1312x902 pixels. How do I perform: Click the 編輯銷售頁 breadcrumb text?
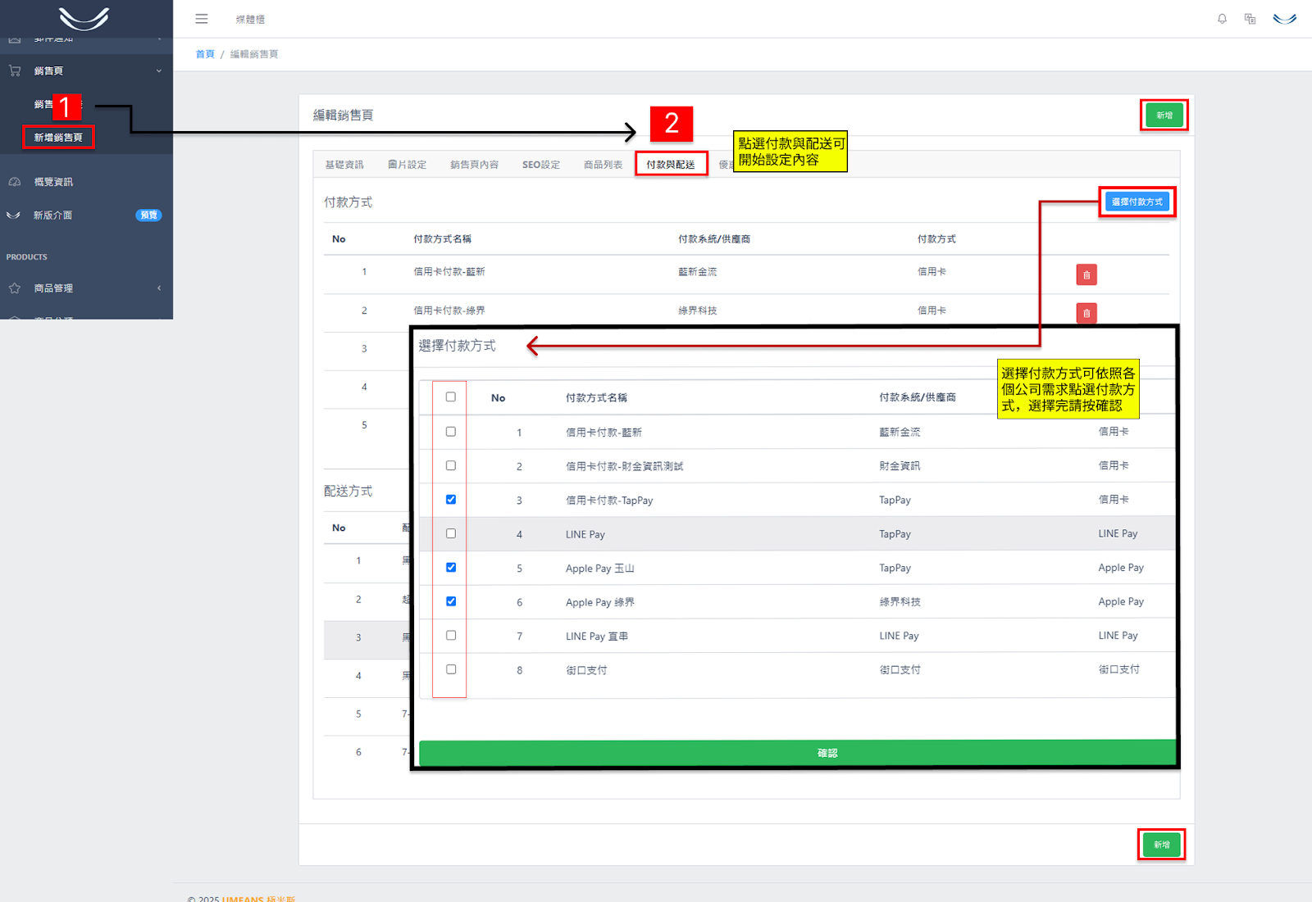pyautogui.click(x=254, y=54)
